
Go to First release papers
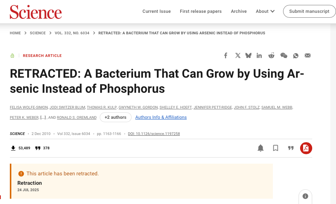click(201, 11)
